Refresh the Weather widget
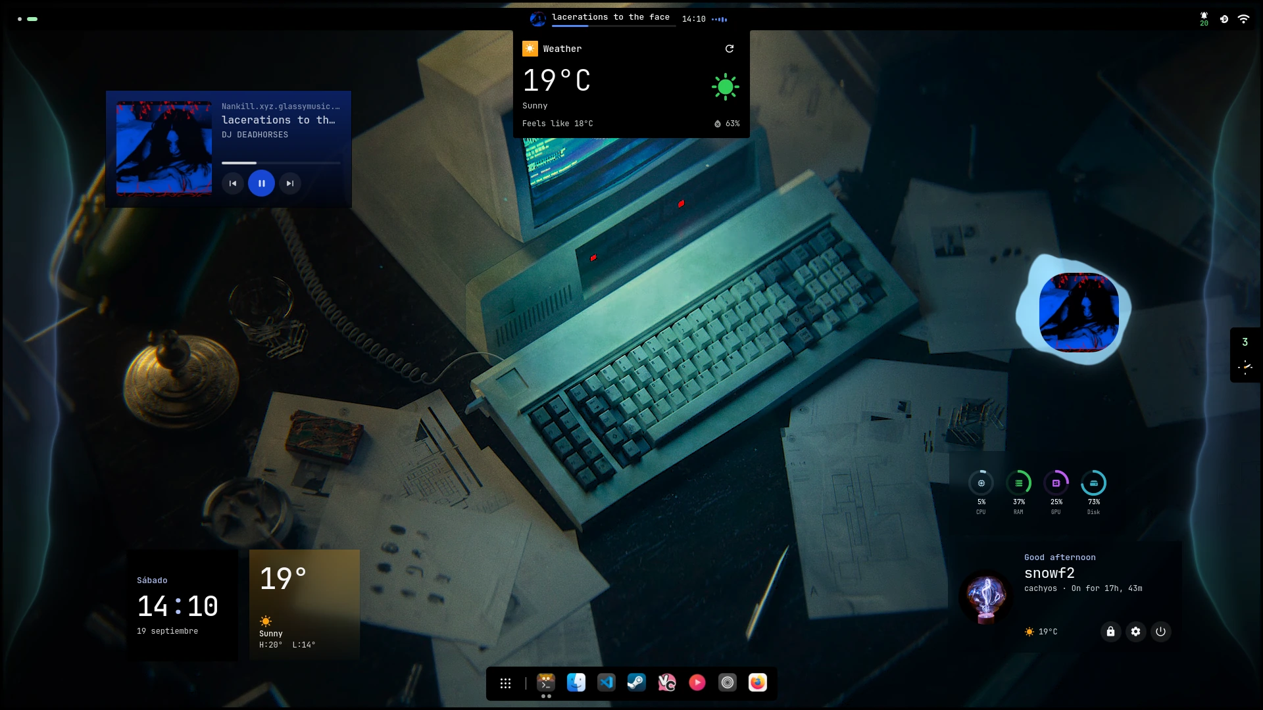 click(x=730, y=49)
